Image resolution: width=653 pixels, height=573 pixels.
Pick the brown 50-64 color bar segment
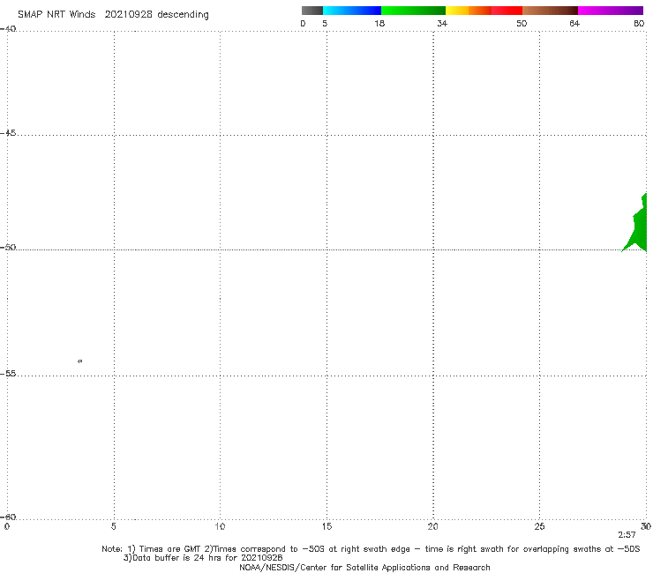point(550,11)
